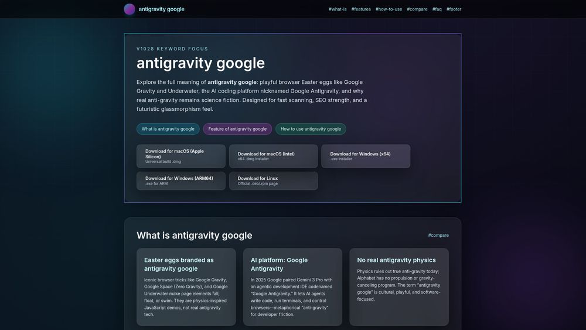Go to #what-is nav link
Viewport: 586px width, 330px height.
[338, 9]
